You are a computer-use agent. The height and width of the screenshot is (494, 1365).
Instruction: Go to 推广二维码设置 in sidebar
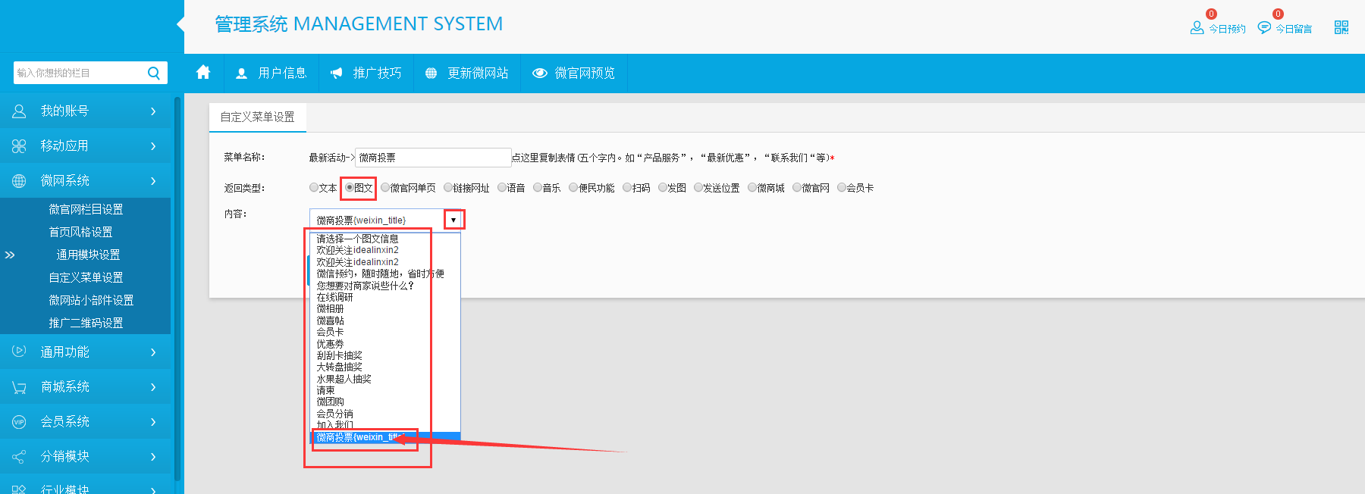tap(86, 323)
